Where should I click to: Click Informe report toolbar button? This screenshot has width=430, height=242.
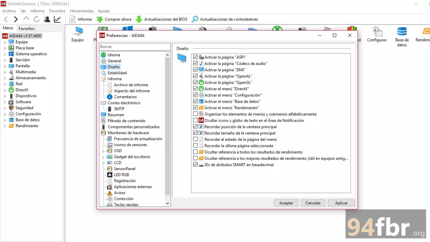point(81,19)
